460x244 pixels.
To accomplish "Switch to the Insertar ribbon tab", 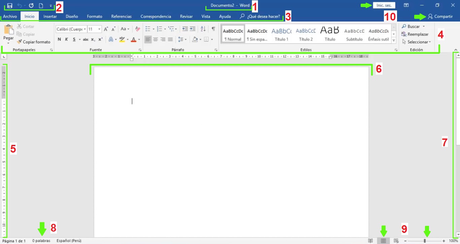I will [x=50, y=16].
